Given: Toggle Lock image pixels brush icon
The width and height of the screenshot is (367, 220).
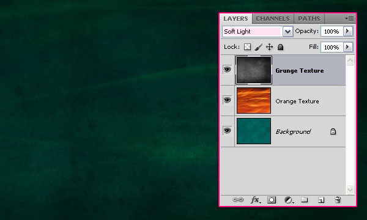Looking at the screenshot, I should (258, 47).
